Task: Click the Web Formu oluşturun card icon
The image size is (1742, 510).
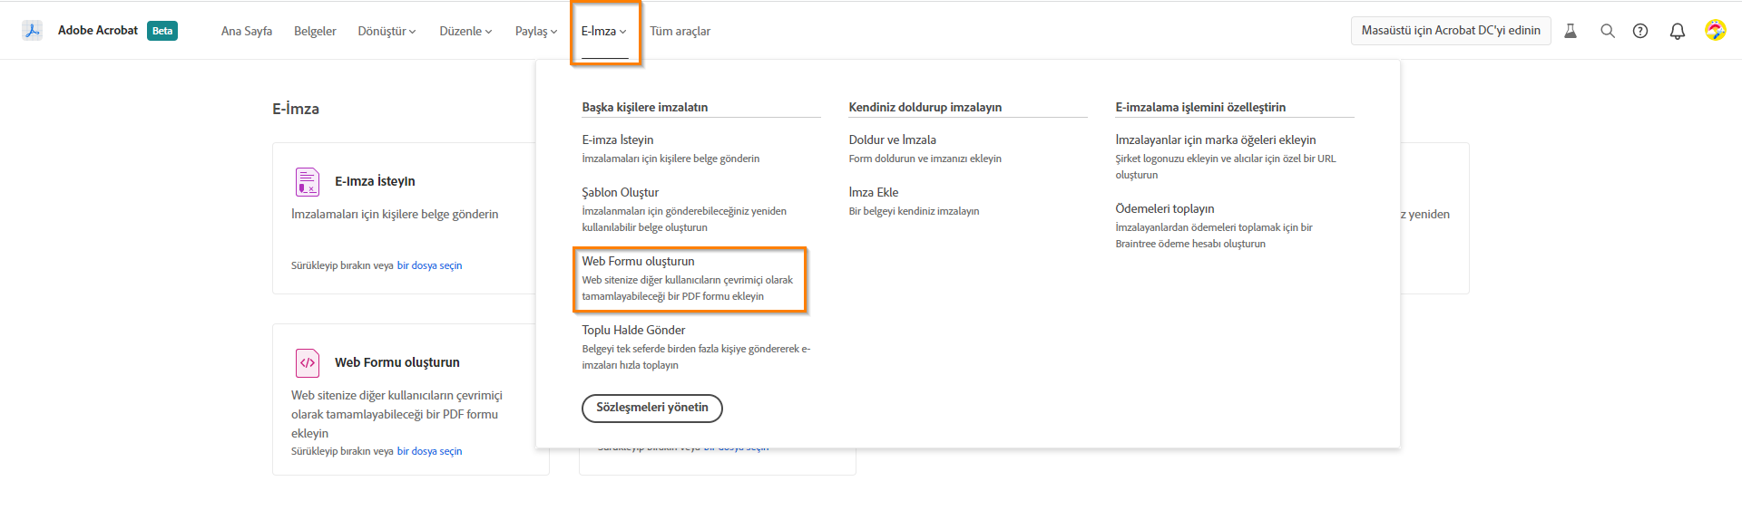Action: click(308, 363)
